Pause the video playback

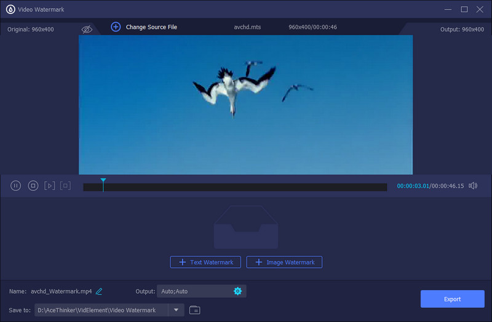coord(16,185)
